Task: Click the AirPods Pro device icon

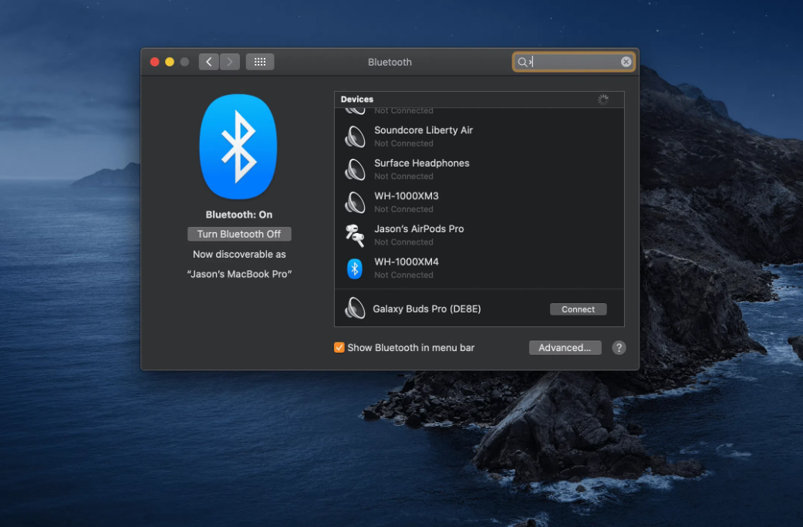Action: click(x=355, y=235)
